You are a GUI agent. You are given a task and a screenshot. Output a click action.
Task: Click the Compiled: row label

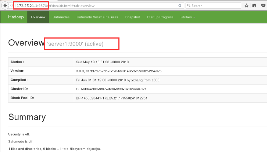19,80
